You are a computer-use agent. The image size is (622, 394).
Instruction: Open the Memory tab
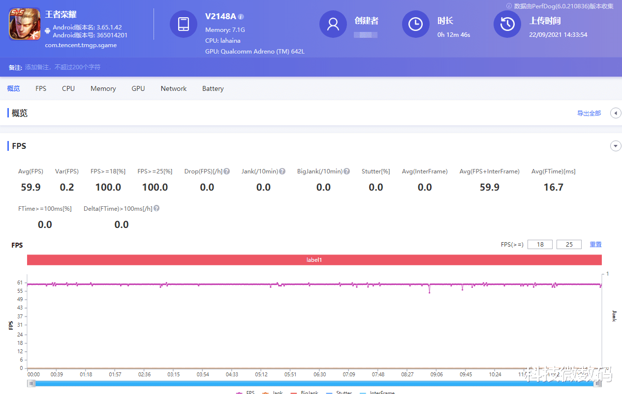click(103, 88)
